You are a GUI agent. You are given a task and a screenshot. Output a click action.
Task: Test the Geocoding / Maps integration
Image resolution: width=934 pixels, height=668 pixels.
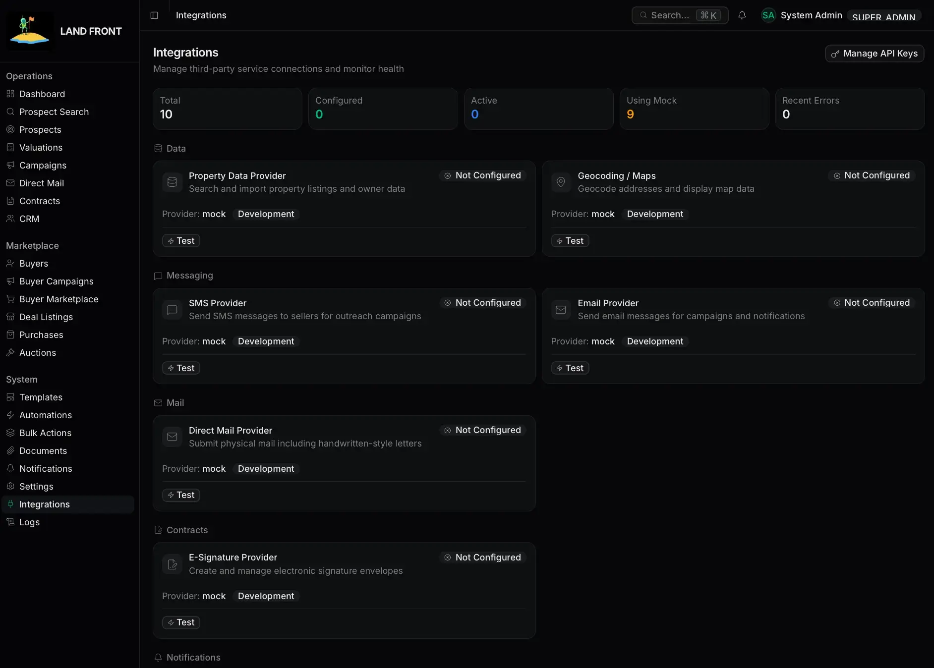click(x=570, y=241)
